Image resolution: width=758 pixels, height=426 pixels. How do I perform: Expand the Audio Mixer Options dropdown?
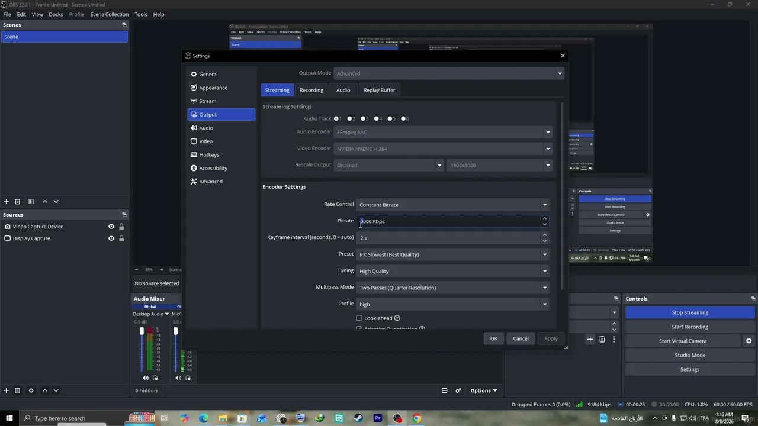pos(484,390)
